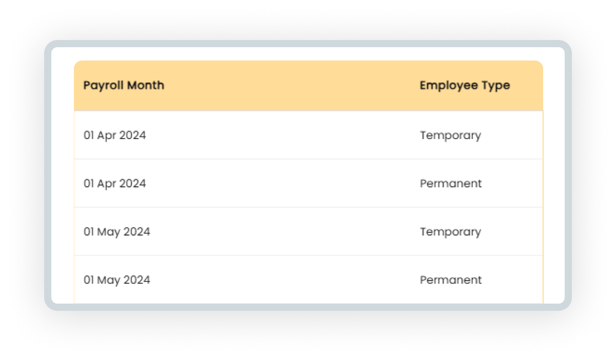Screen dimensions: 616x359
Task: Select 01 May 2024 in the Temporary row
Action: pyautogui.click(x=117, y=232)
